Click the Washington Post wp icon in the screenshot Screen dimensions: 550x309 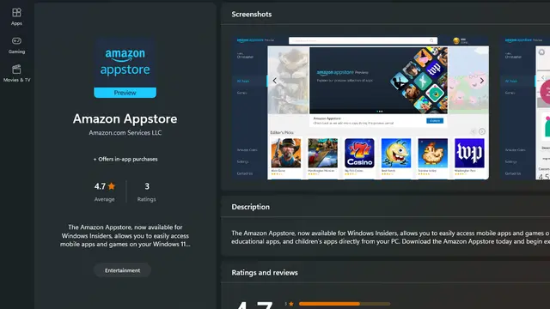[x=469, y=153]
